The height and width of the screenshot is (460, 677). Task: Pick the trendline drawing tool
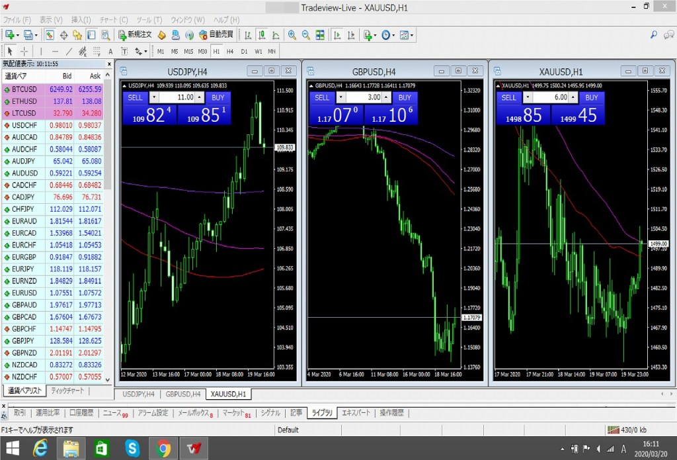pos(69,51)
